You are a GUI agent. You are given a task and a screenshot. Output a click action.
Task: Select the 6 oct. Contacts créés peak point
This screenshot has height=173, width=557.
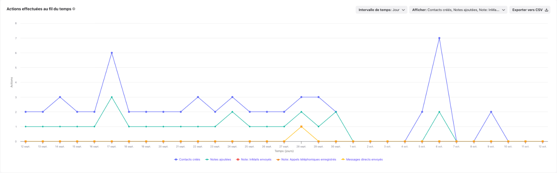439,38
